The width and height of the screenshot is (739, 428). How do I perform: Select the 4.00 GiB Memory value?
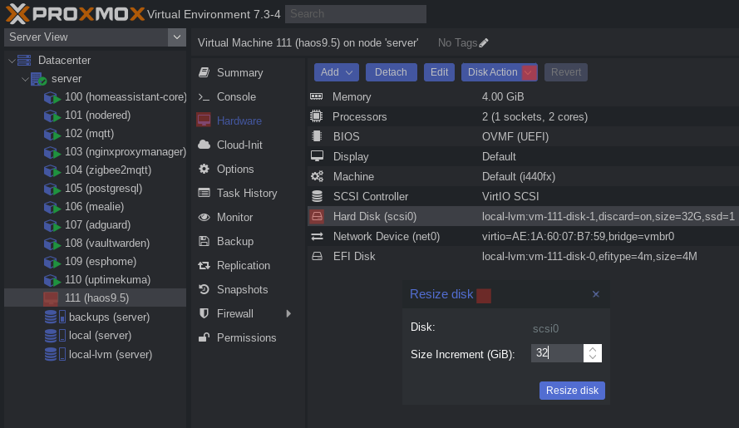[503, 96]
